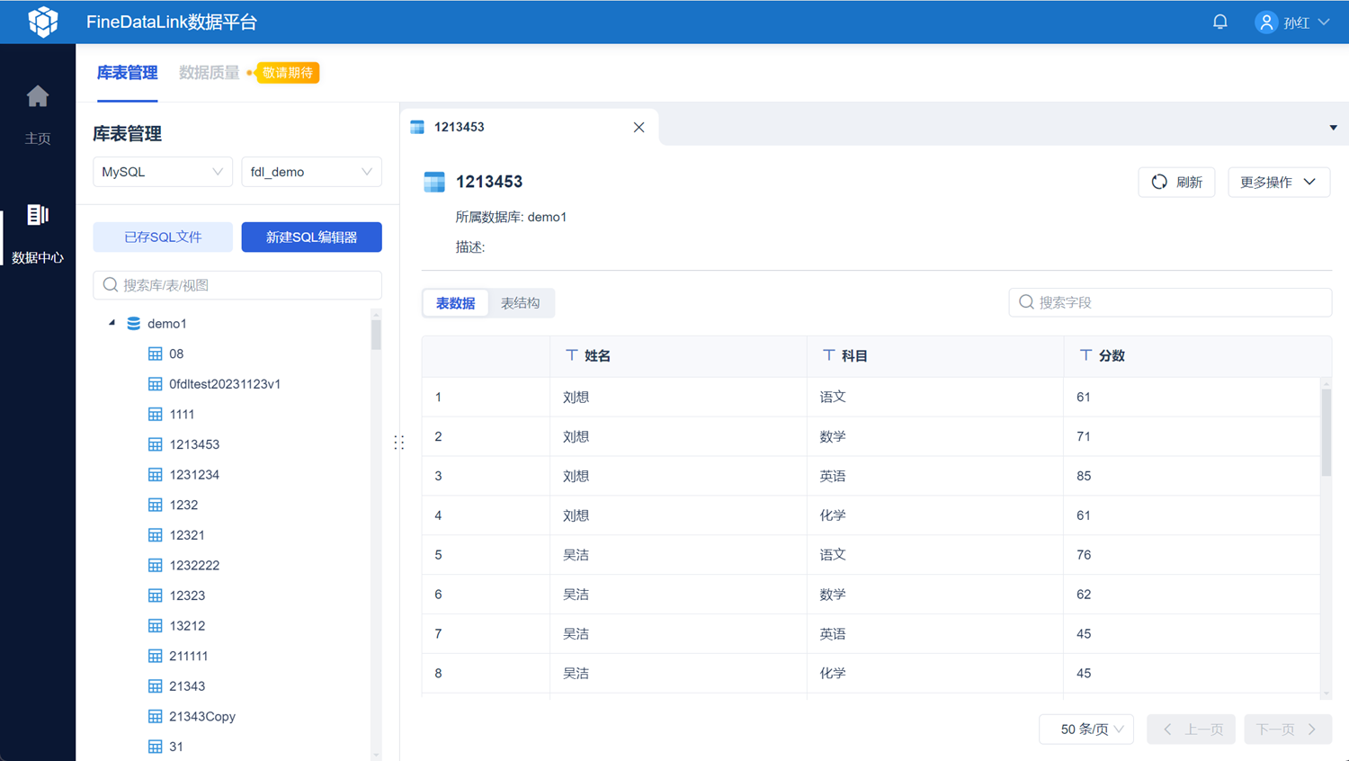Open the notification bell

1220,22
